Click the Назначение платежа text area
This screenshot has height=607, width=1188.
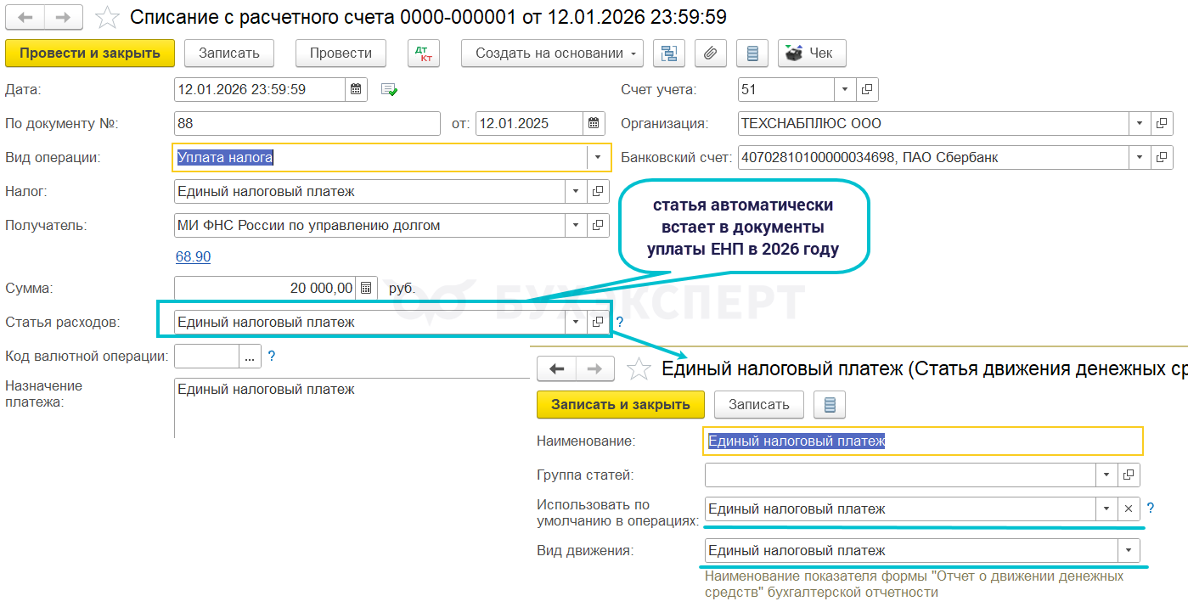tap(352, 408)
